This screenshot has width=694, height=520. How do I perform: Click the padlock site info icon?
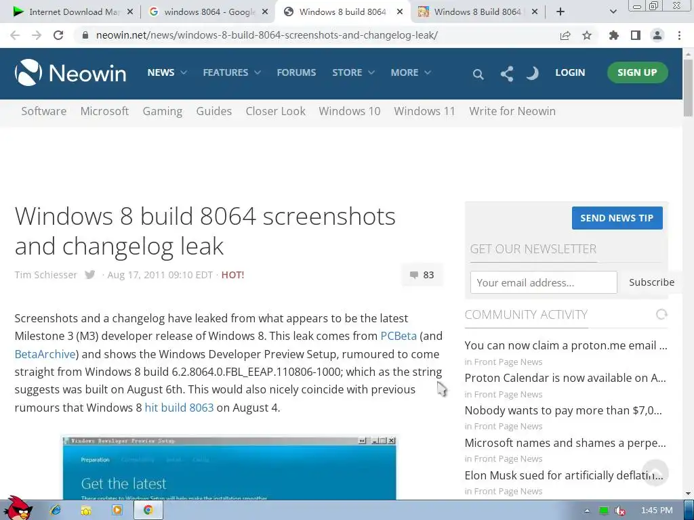pyautogui.click(x=85, y=35)
